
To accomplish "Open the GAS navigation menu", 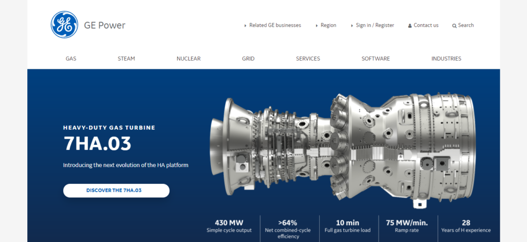I will coord(71,59).
